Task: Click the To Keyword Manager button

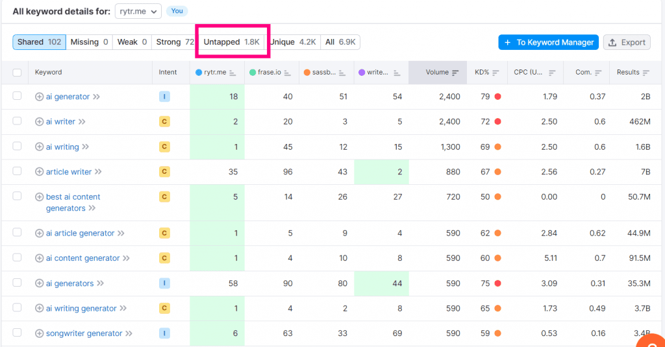Action: pos(548,42)
